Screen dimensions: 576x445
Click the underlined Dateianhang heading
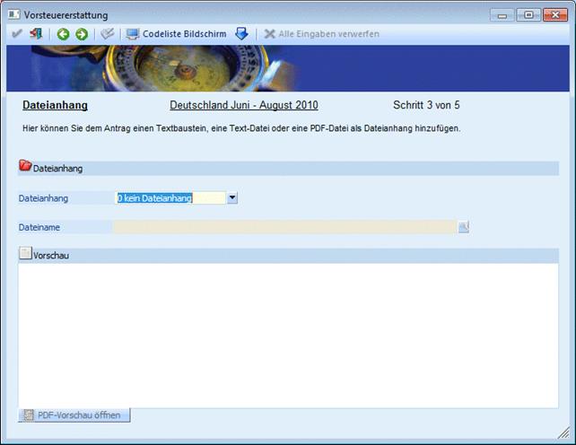55,105
